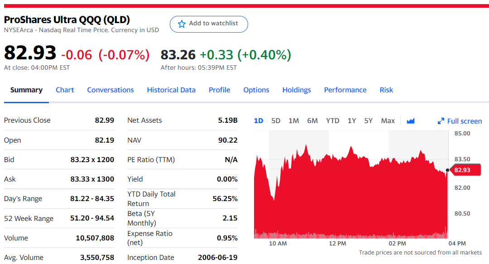Viewport: 489px width, 264px height.
Task: Click the day change -0.06 (-0.07%)
Action: [105, 55]
